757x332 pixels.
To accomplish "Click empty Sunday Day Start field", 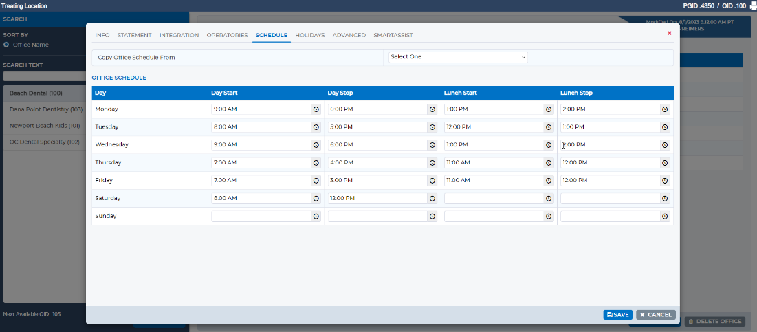I will click(261, 217).
